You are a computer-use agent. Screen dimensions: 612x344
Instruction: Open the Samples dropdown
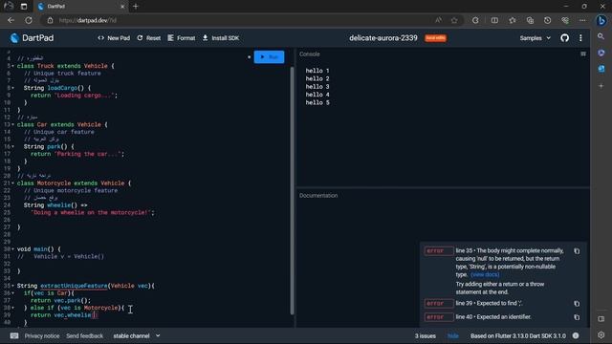tap(535, 38)
